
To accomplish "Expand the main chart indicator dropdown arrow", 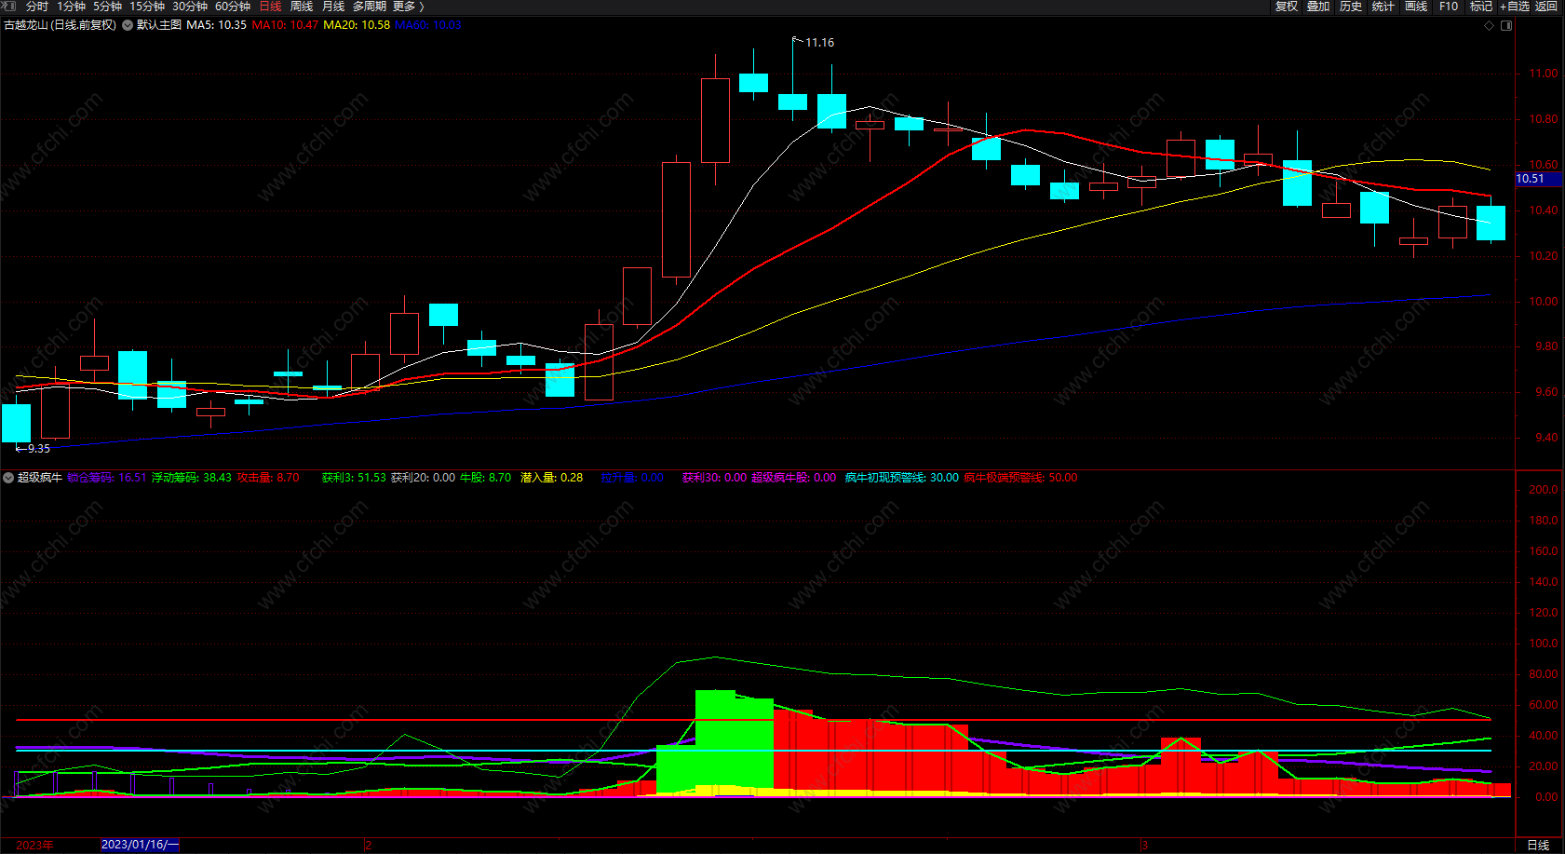I will [x=128, y=25].
